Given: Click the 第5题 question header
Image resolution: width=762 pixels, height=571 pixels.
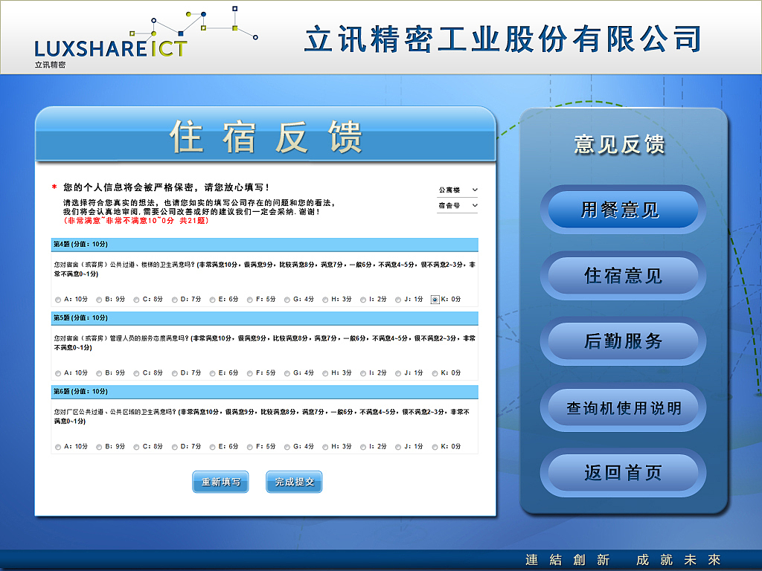Looking at the screenshot, I should click(264, 318).
